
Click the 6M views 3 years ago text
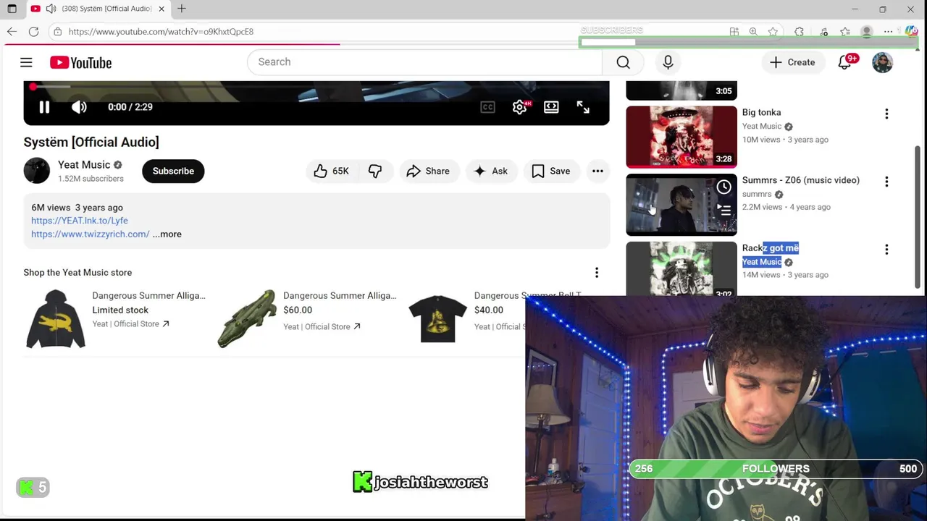coord(77,208)
